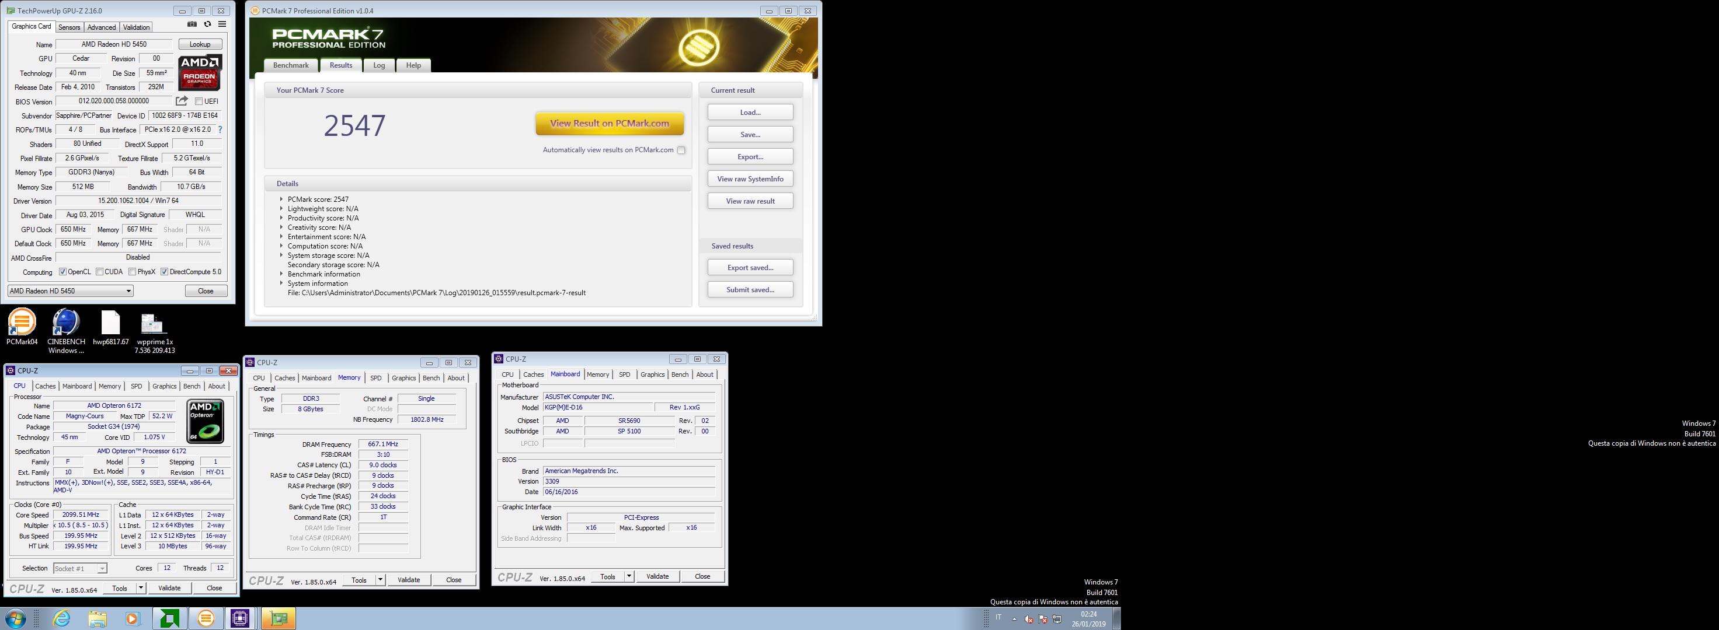The width and height of the screenshot is (1719, 630).
Task: Click the BIOS Version field in GPU-Z
Action: (114, 101)
